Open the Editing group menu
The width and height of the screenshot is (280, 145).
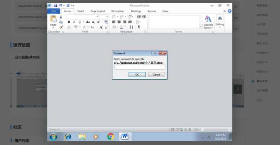point(220,21)
